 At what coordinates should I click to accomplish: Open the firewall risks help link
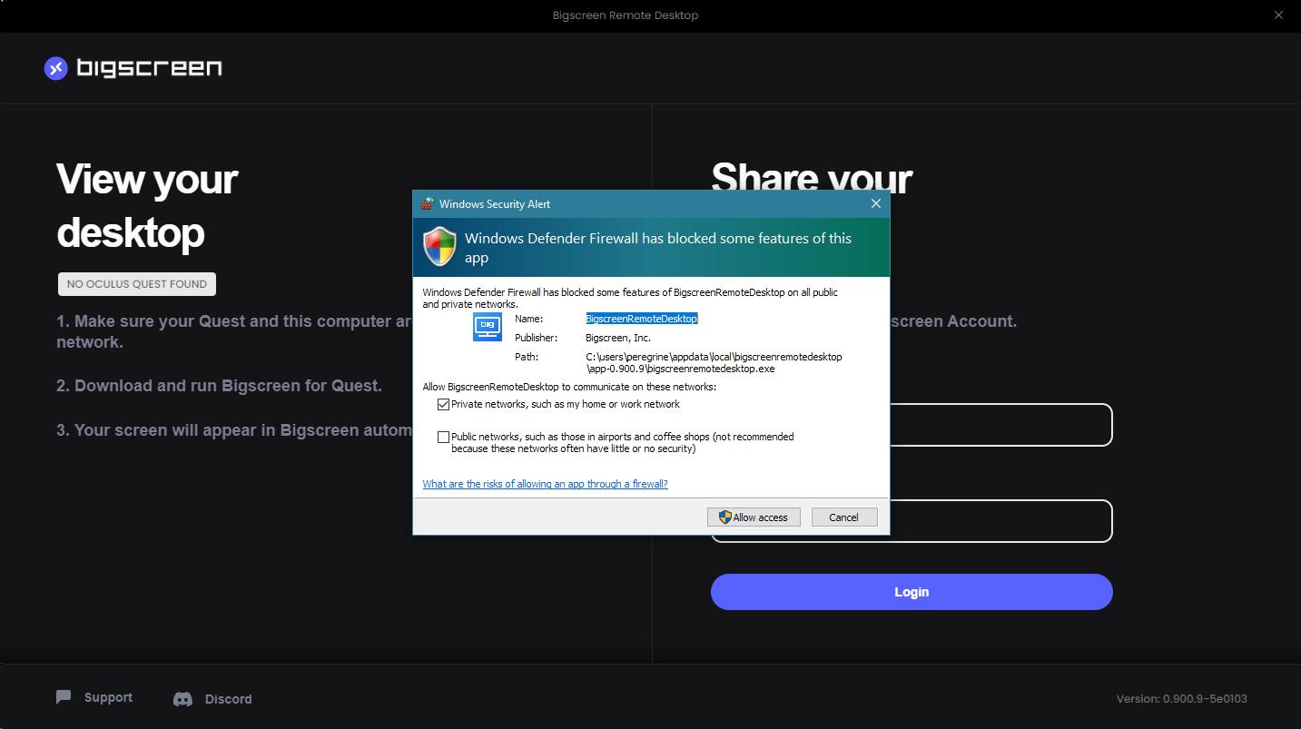click(545, 484)
